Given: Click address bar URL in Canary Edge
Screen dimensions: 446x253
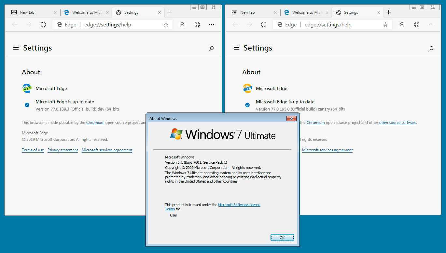Looking at the screenshot, I should [328, 24].
